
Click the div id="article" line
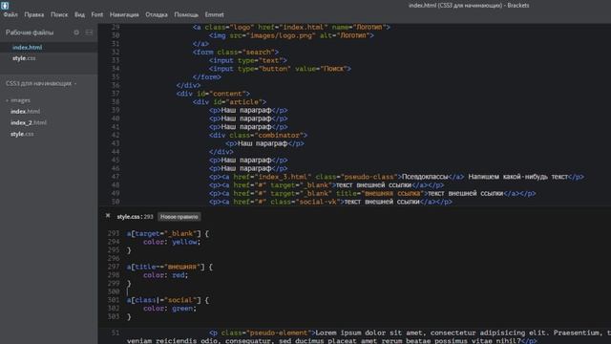pyautogui.click(x=229, y=102)
